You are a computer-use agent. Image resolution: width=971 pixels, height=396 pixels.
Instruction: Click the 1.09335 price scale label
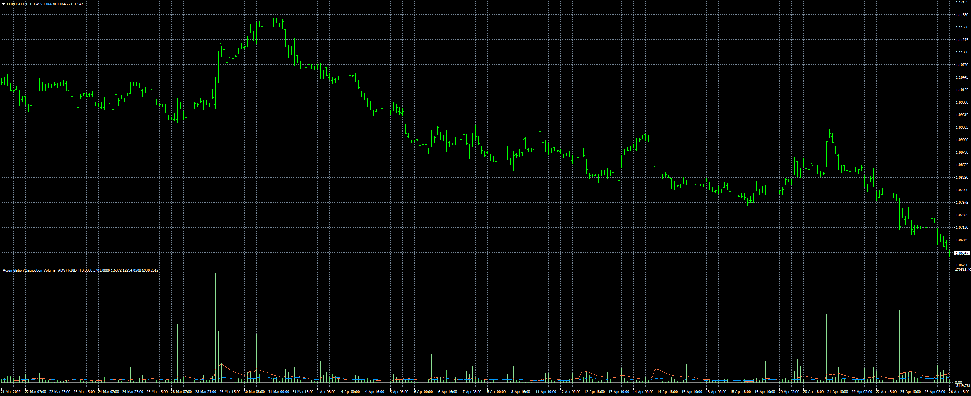click(962, 127)
